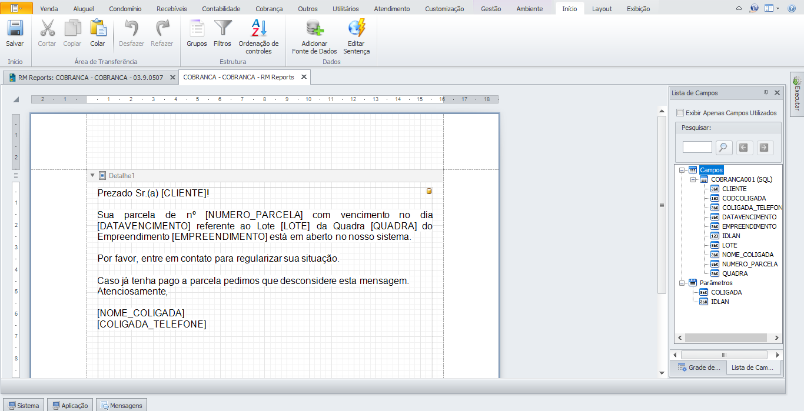Open the Grupos structure tool
Viewport: 804px width, 411px height.
tap(197, 34)
